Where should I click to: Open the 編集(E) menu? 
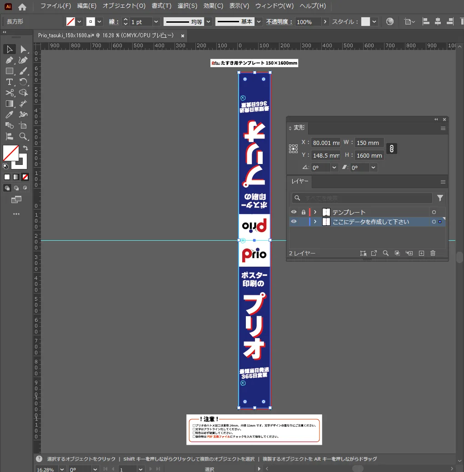coord(87,6)
